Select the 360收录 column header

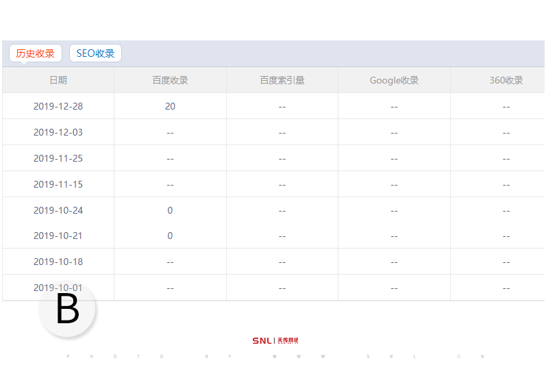(x=506, y=80)
